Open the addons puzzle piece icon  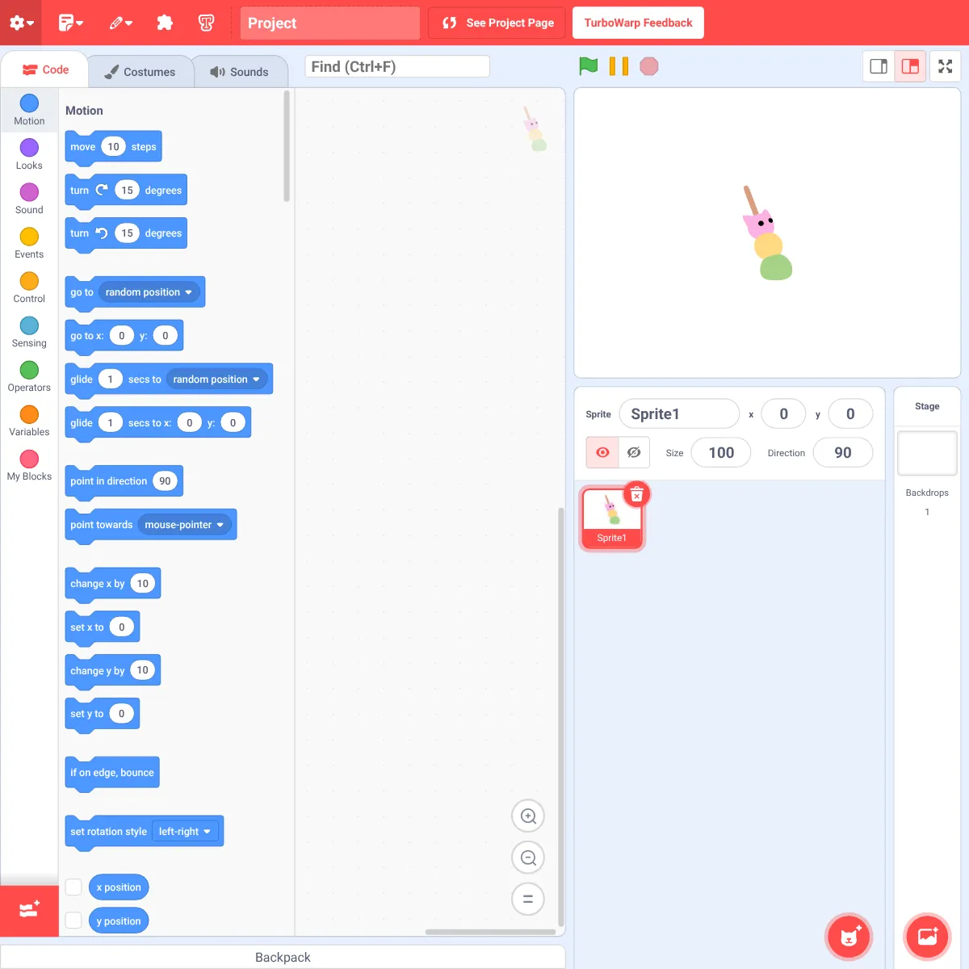165,23
